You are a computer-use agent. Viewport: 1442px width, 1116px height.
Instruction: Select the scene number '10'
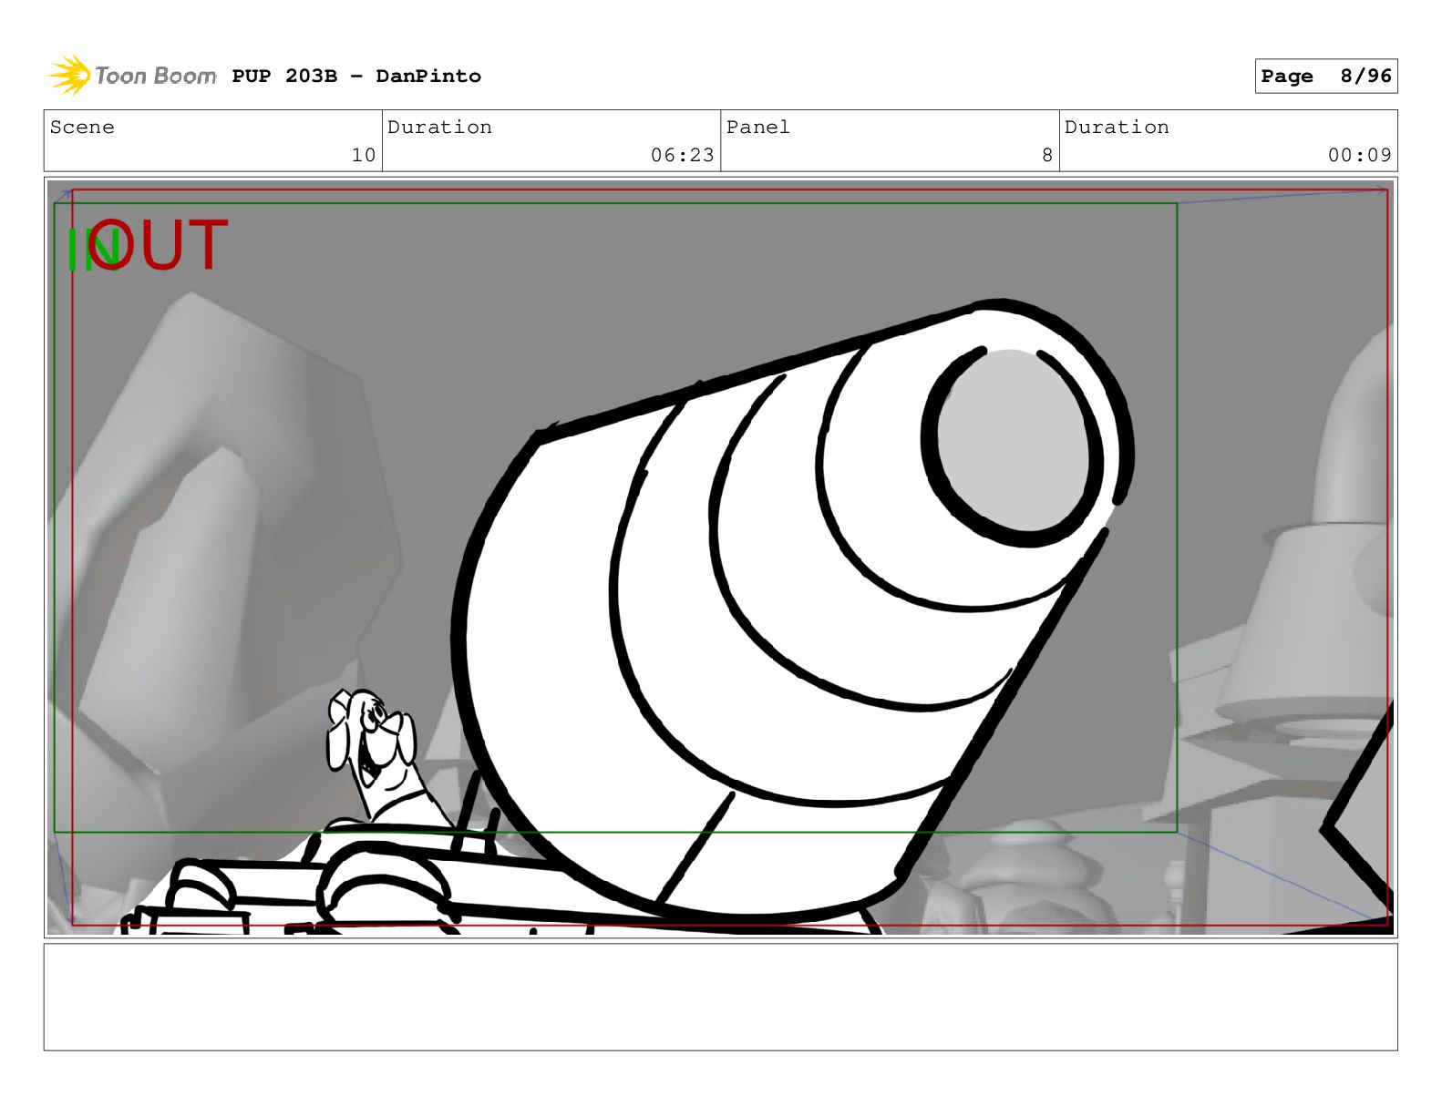[364, 155]
